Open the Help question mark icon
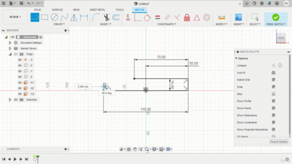292x164 pixels. click(x=277, y=4)
